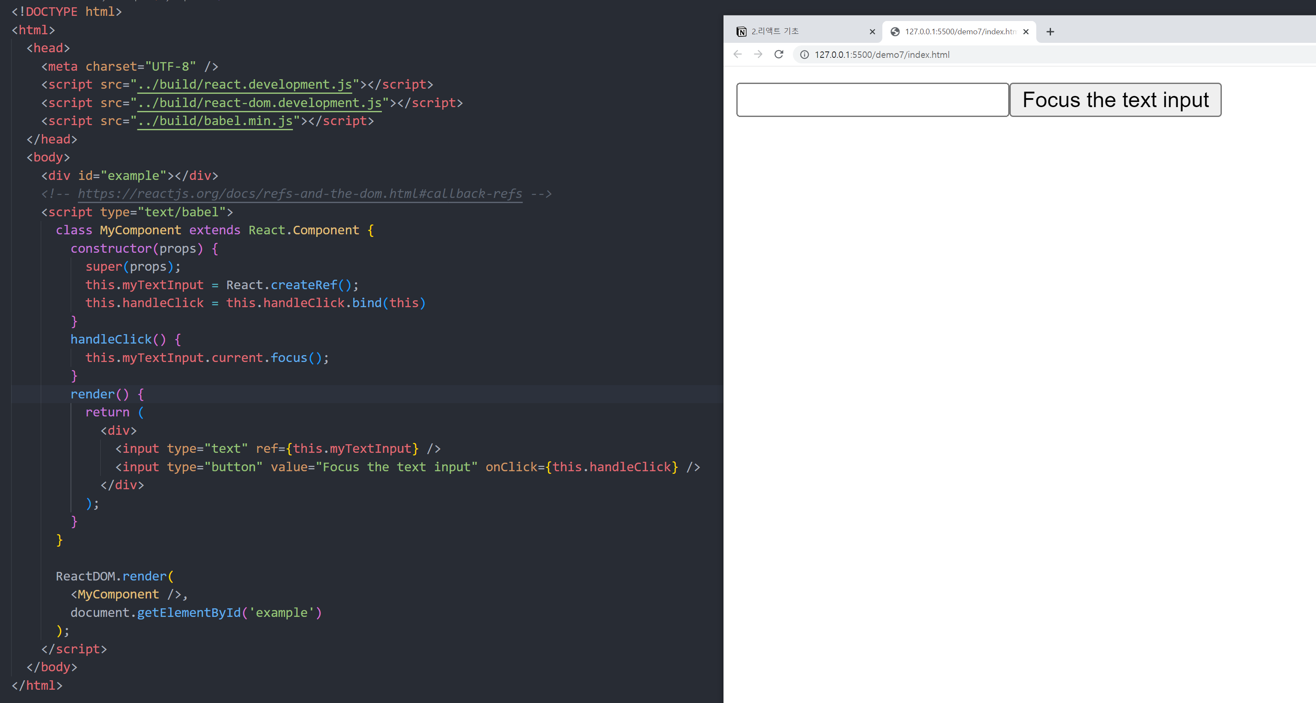Click the Notion favicon on first tab
The height and width of the screenshot is (703, 1316).
(x=741, y=32)
